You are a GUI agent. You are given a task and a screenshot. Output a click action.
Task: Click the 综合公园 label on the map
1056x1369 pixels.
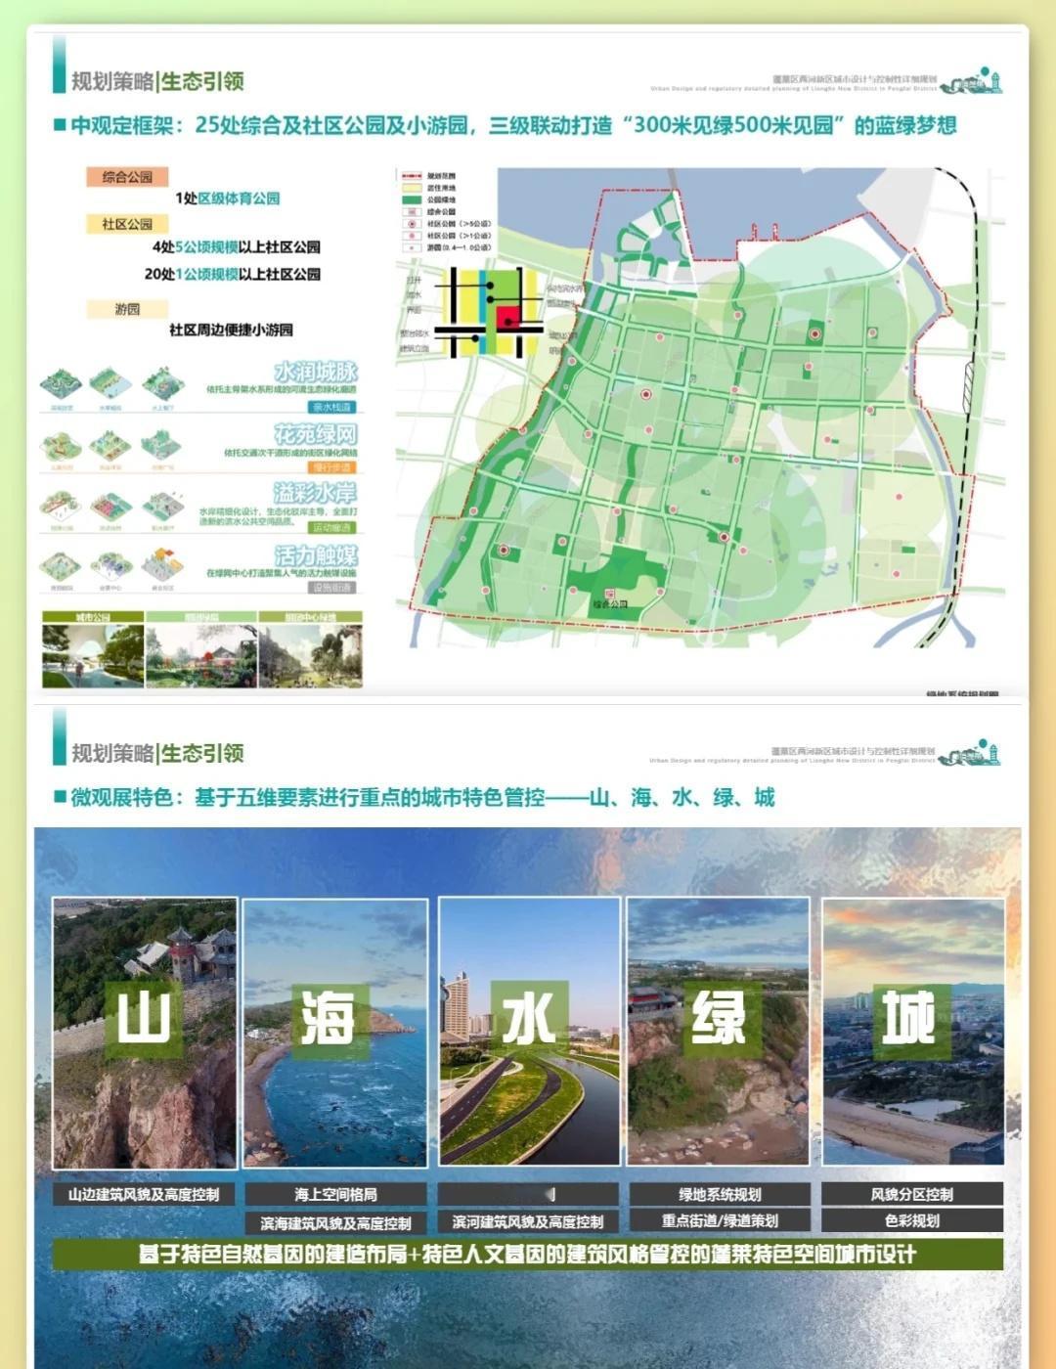[610, 606]
